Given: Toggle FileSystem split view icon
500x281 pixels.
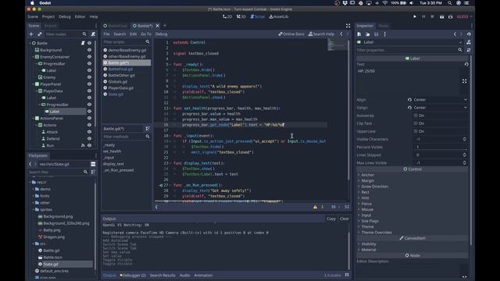Looking at the screenshot, I should pos(93,164).
